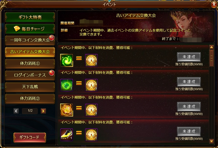Open the 天下乱戦 event tab

30,87
